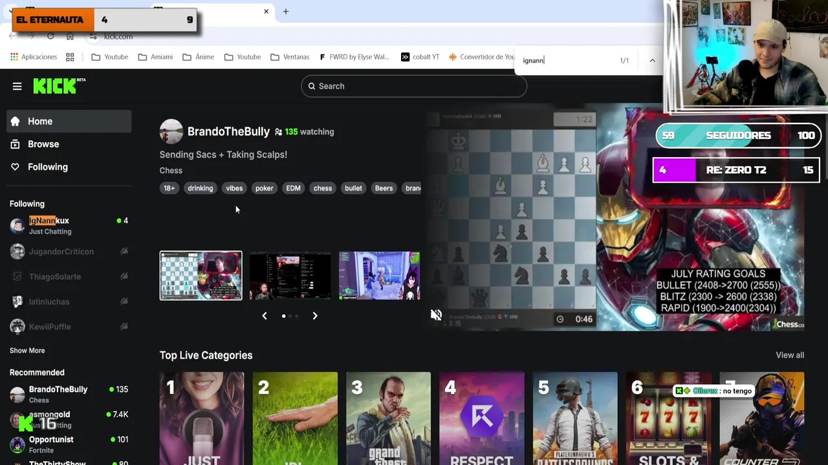
Task: Unmute the featured stream preview
Action: pos(436,315)
